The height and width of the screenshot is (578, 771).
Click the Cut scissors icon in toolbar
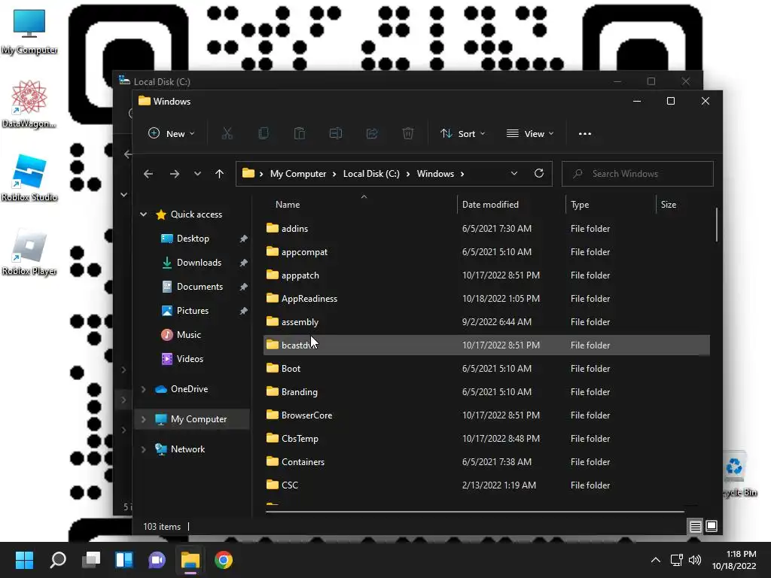coord(227,133)
